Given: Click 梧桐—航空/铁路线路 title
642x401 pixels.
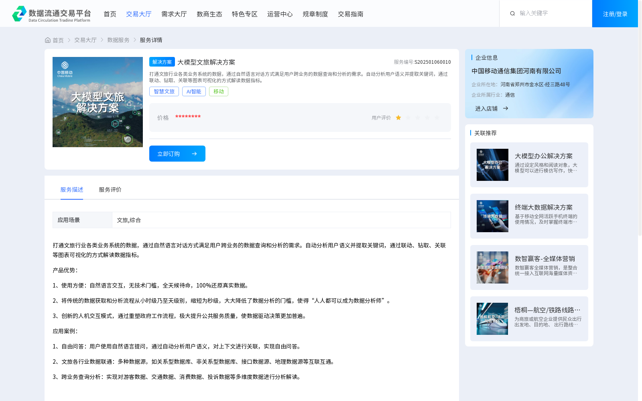Looking at the screenshot, I should [547, 310].
